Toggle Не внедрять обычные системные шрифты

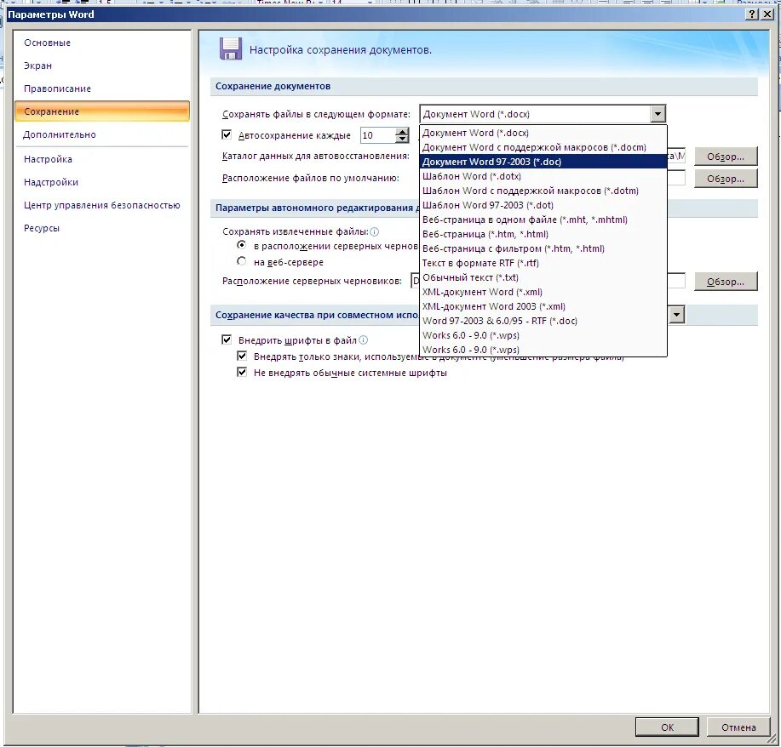coord(242,373)
